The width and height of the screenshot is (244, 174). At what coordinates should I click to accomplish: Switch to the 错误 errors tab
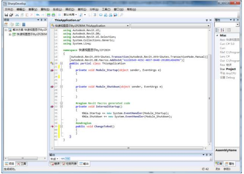[x=55, y=164]
